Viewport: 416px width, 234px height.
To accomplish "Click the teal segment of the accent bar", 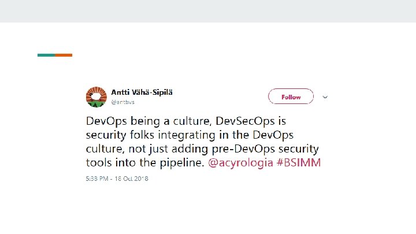I will click(46, 55).
